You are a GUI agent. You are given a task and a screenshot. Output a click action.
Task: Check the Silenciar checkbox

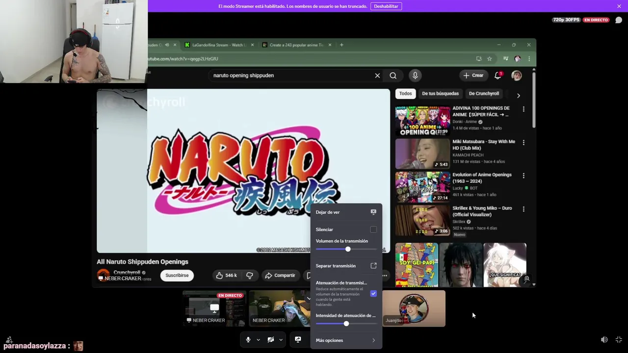(x=373, y=229)
